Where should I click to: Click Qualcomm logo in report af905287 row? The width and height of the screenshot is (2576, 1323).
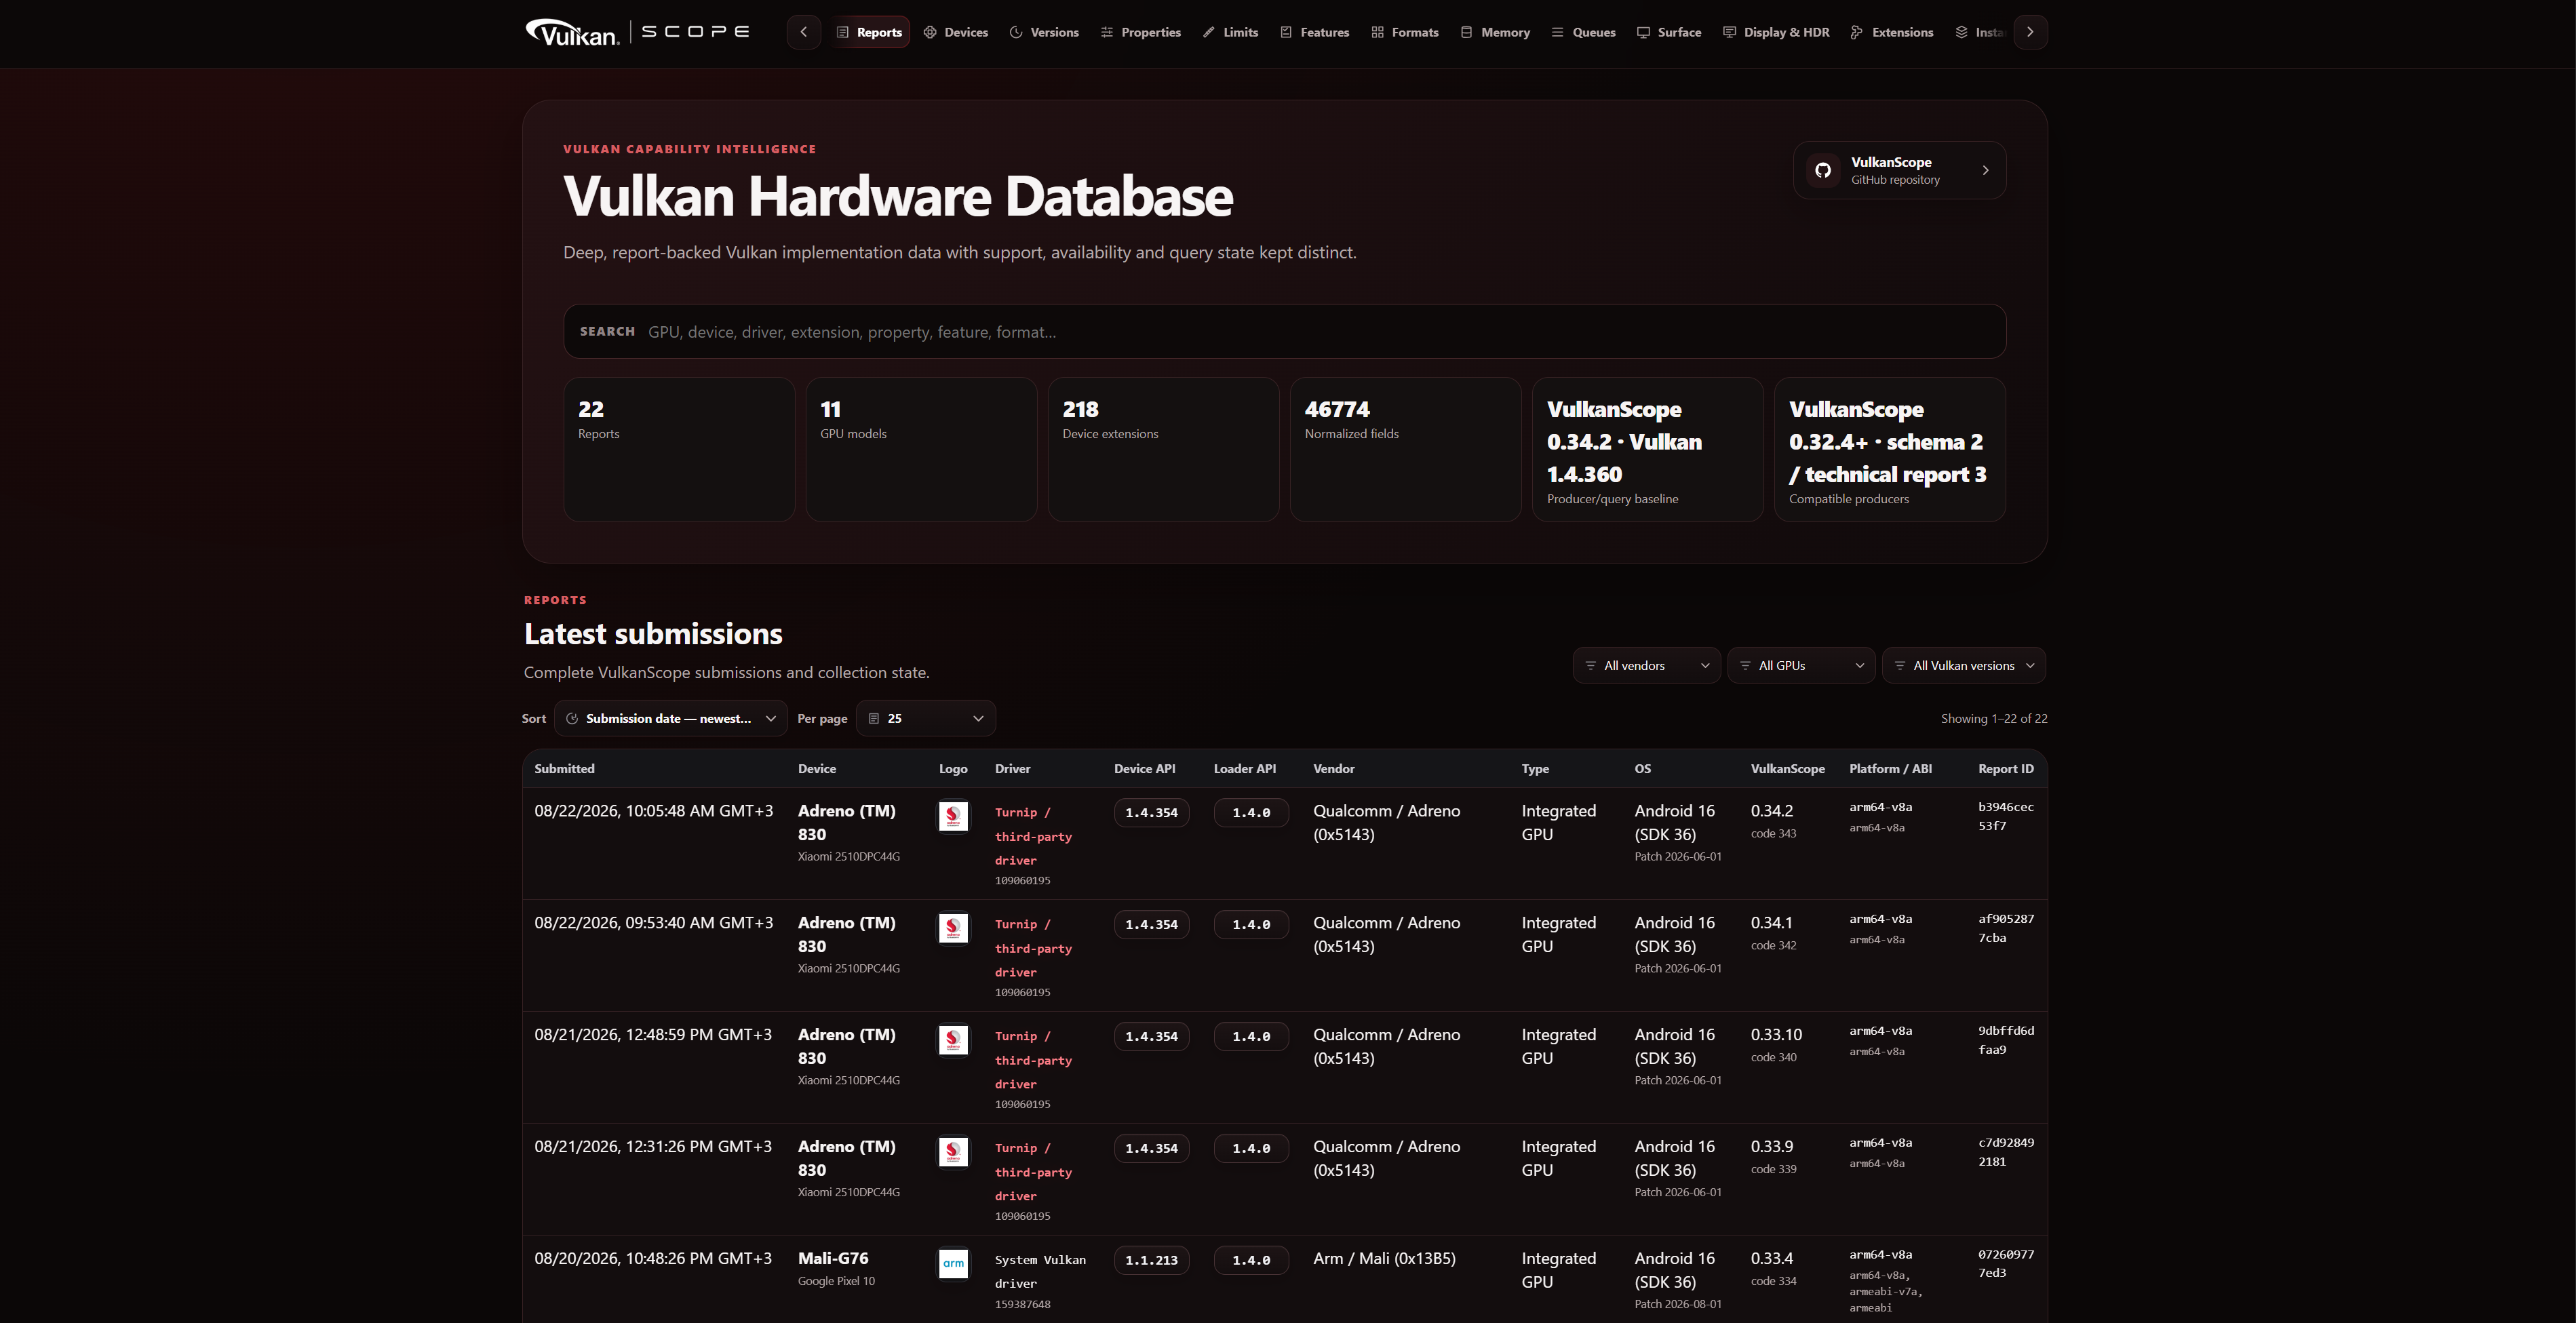tap(953, 928)
